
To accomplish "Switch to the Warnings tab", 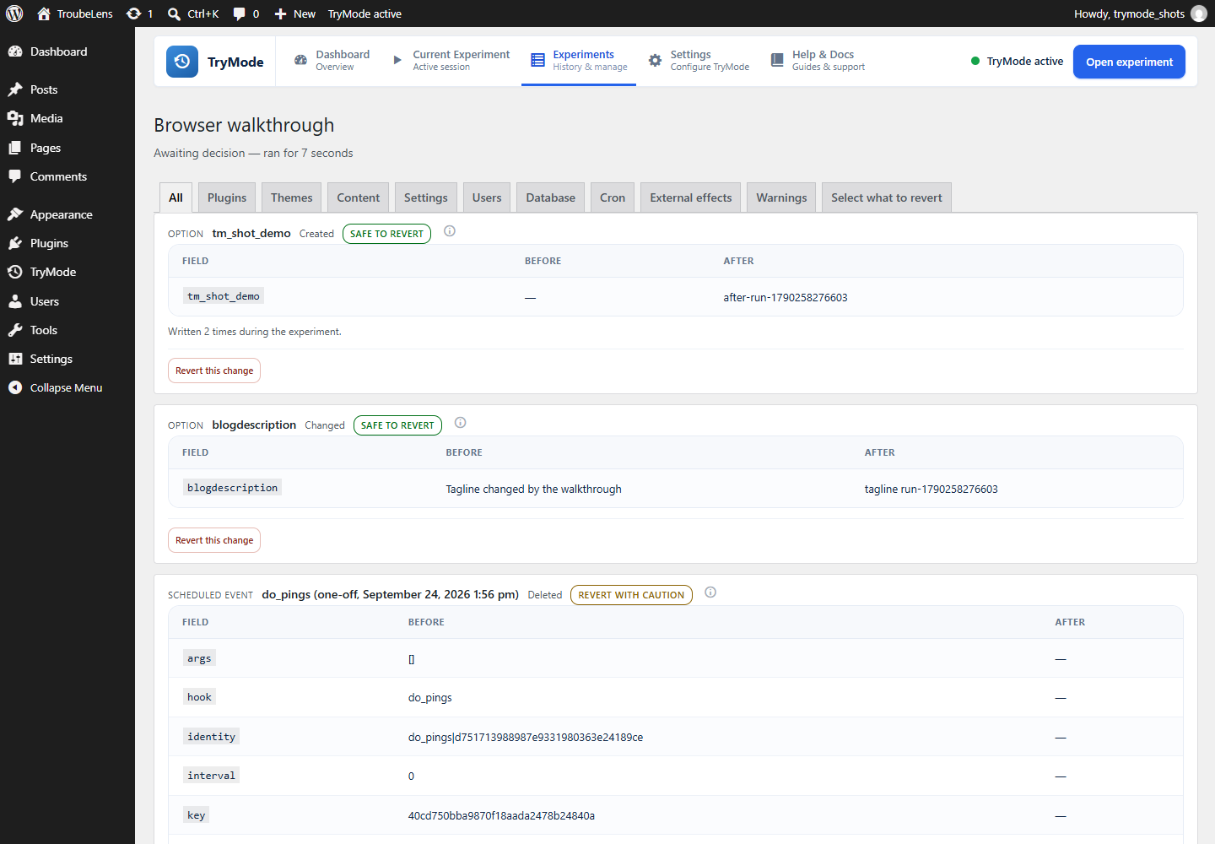I will tap(781, 197).
